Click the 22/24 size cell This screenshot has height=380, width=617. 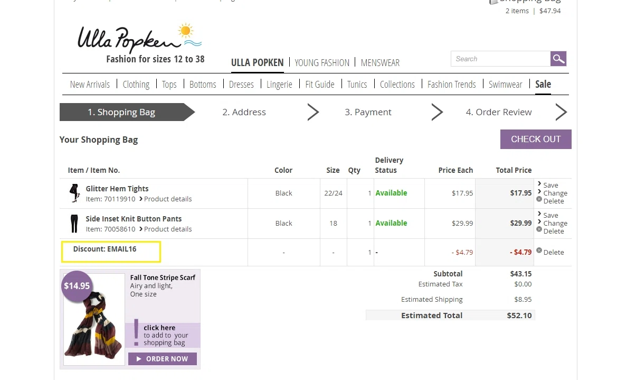pos(333,193)
